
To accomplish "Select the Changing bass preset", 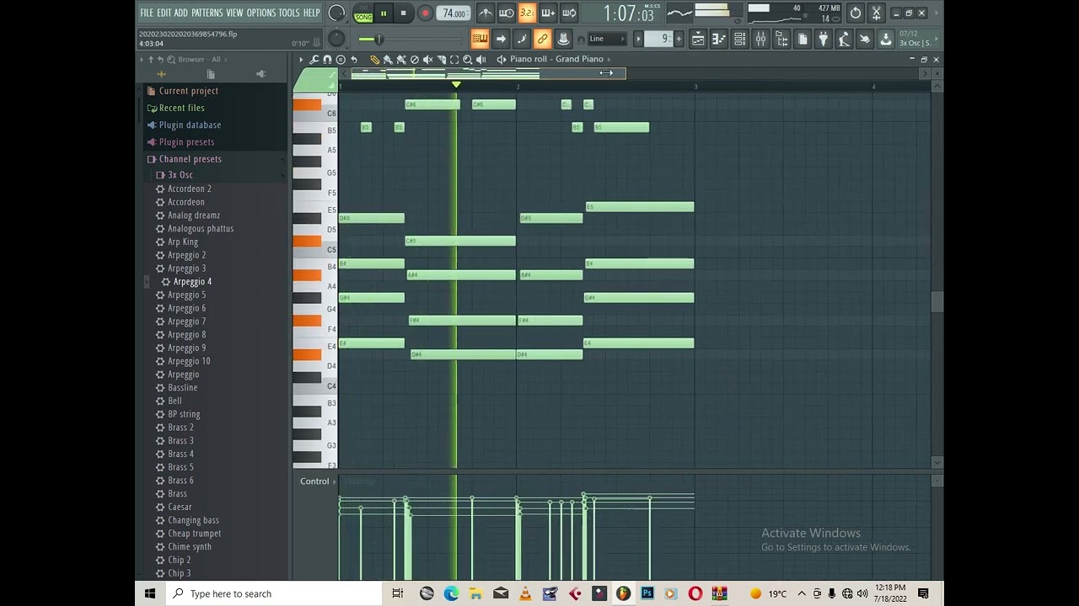I will tap(193, 520).
